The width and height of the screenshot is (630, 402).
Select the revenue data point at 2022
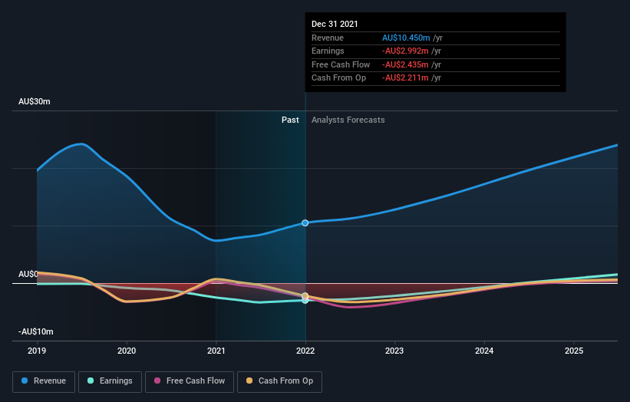[305, 223]
